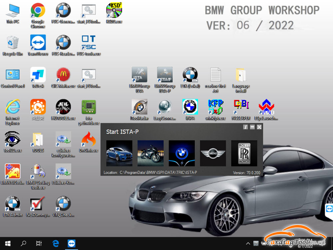Launch Ediabas-Ko... gears shortcut
The width and height of the screenshot is (333, 250).
point(63,174)
